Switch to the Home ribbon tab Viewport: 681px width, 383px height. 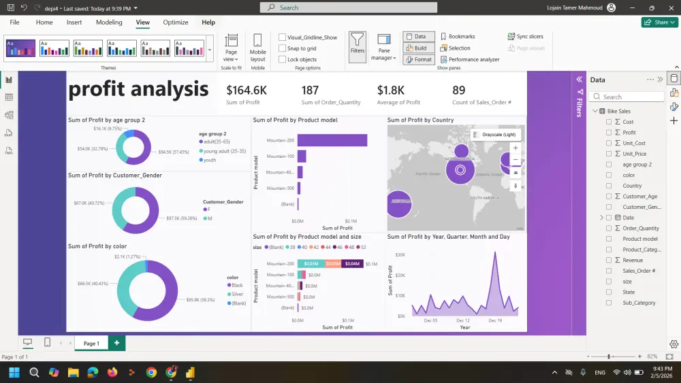(x=44, y=22)
